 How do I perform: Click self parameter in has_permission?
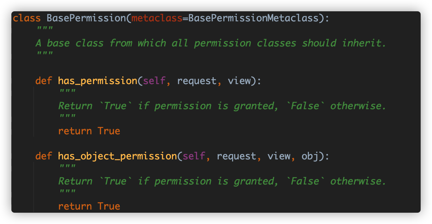pos(154,81)
